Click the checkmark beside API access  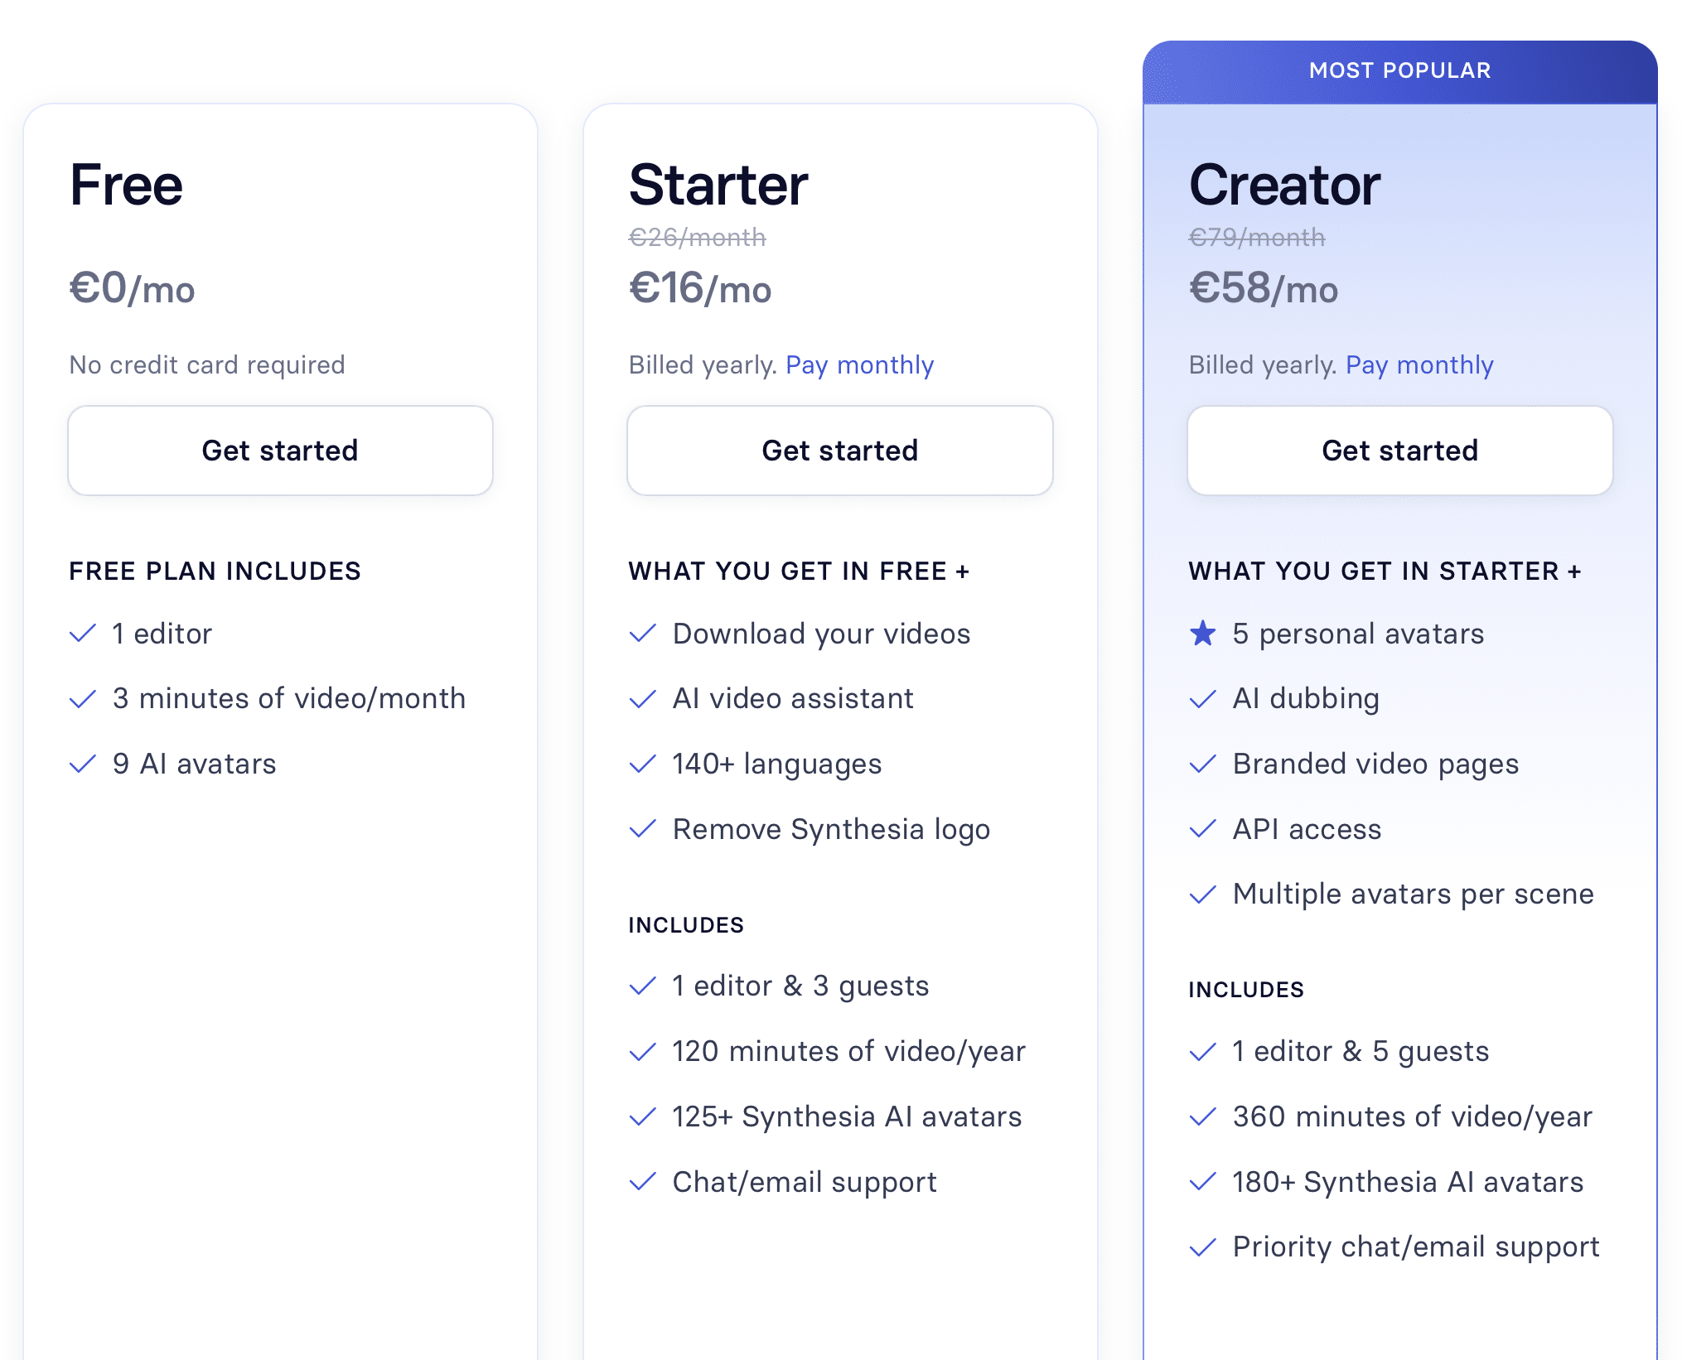point(1202,829)
